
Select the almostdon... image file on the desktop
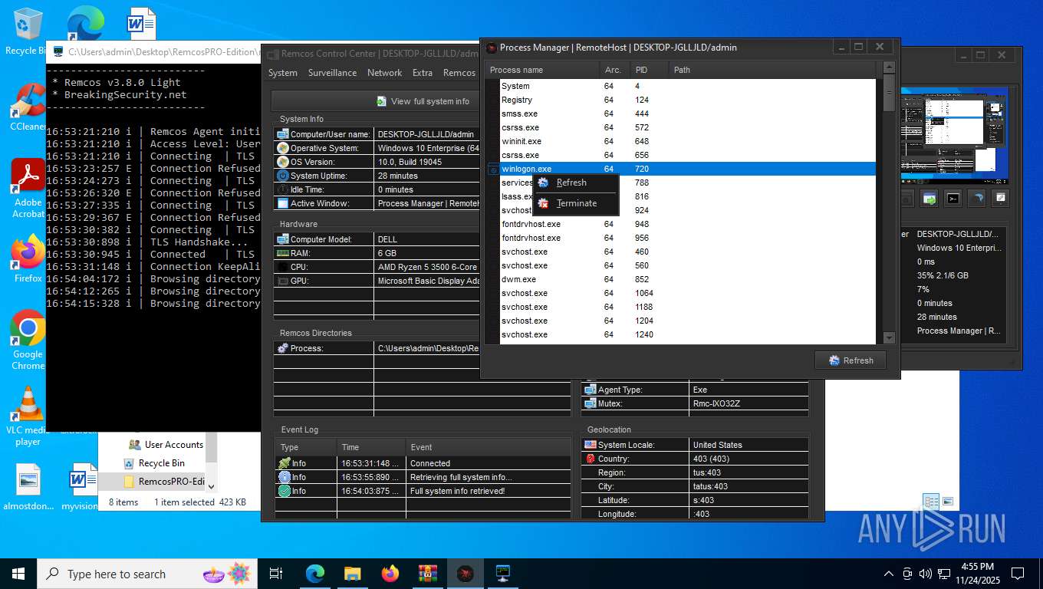click(28, 488)
